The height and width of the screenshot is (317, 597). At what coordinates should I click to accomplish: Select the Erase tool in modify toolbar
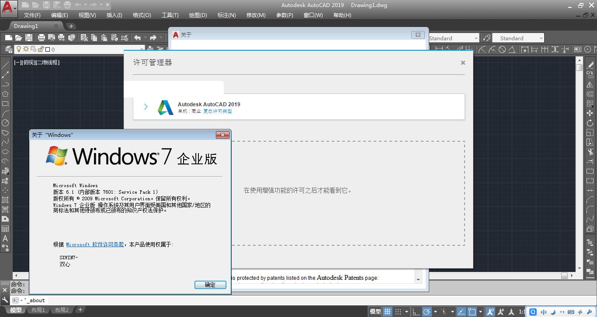[590, 65]
